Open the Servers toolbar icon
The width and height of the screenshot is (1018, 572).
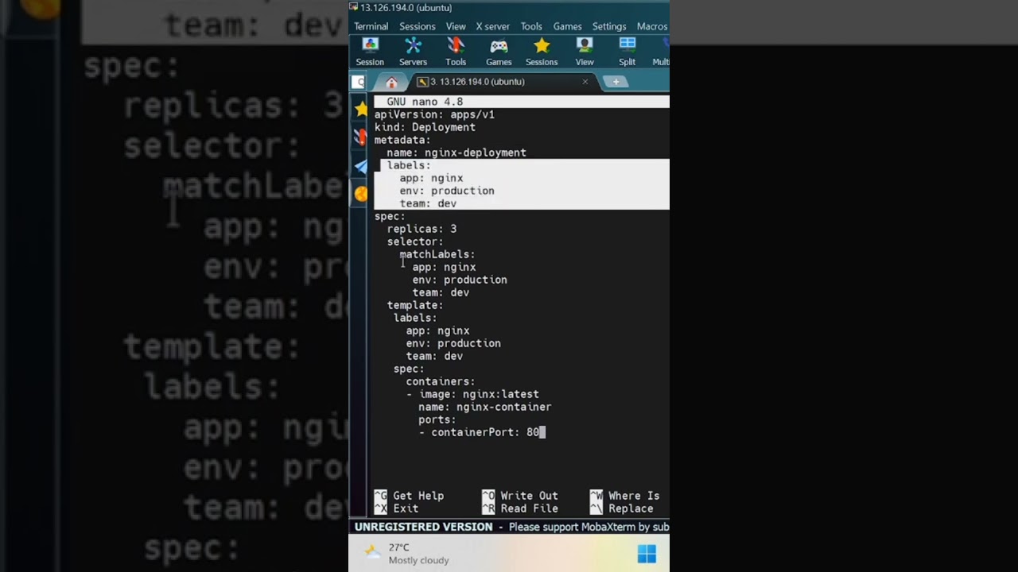(413, 52)
